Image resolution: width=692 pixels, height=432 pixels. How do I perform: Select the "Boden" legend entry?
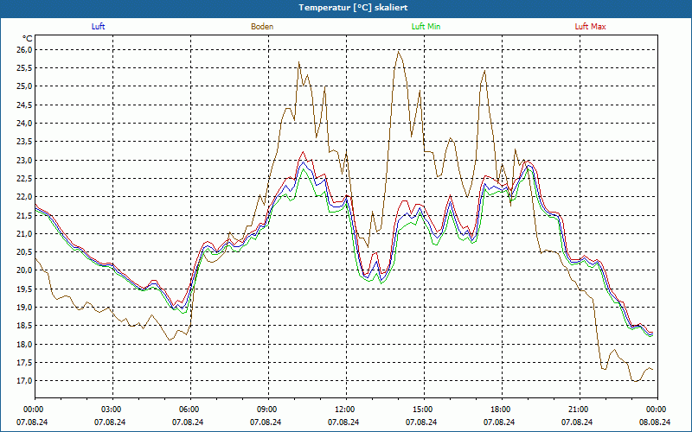262,27
